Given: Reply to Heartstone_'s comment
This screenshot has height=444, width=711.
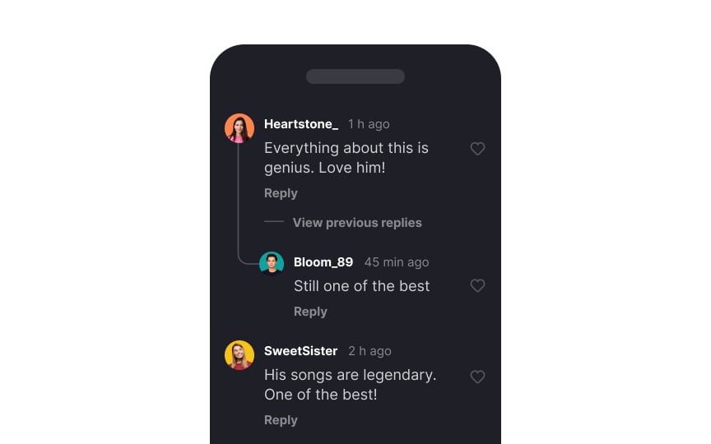Looking at the screenshot, I should click(281, 193).
